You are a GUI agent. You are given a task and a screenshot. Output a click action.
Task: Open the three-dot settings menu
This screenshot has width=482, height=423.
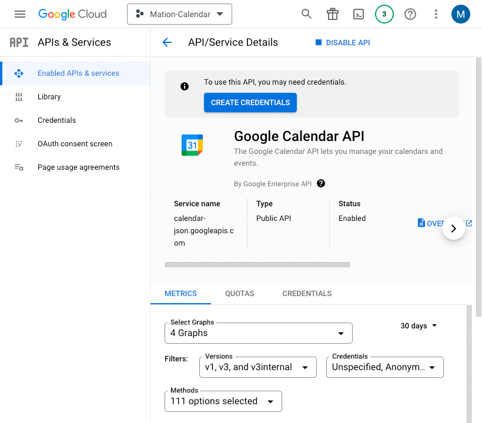point(436,14)
